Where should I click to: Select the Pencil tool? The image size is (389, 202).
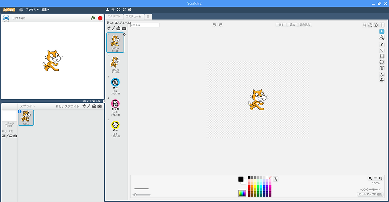pyautogui.click(x=381, y=45)
